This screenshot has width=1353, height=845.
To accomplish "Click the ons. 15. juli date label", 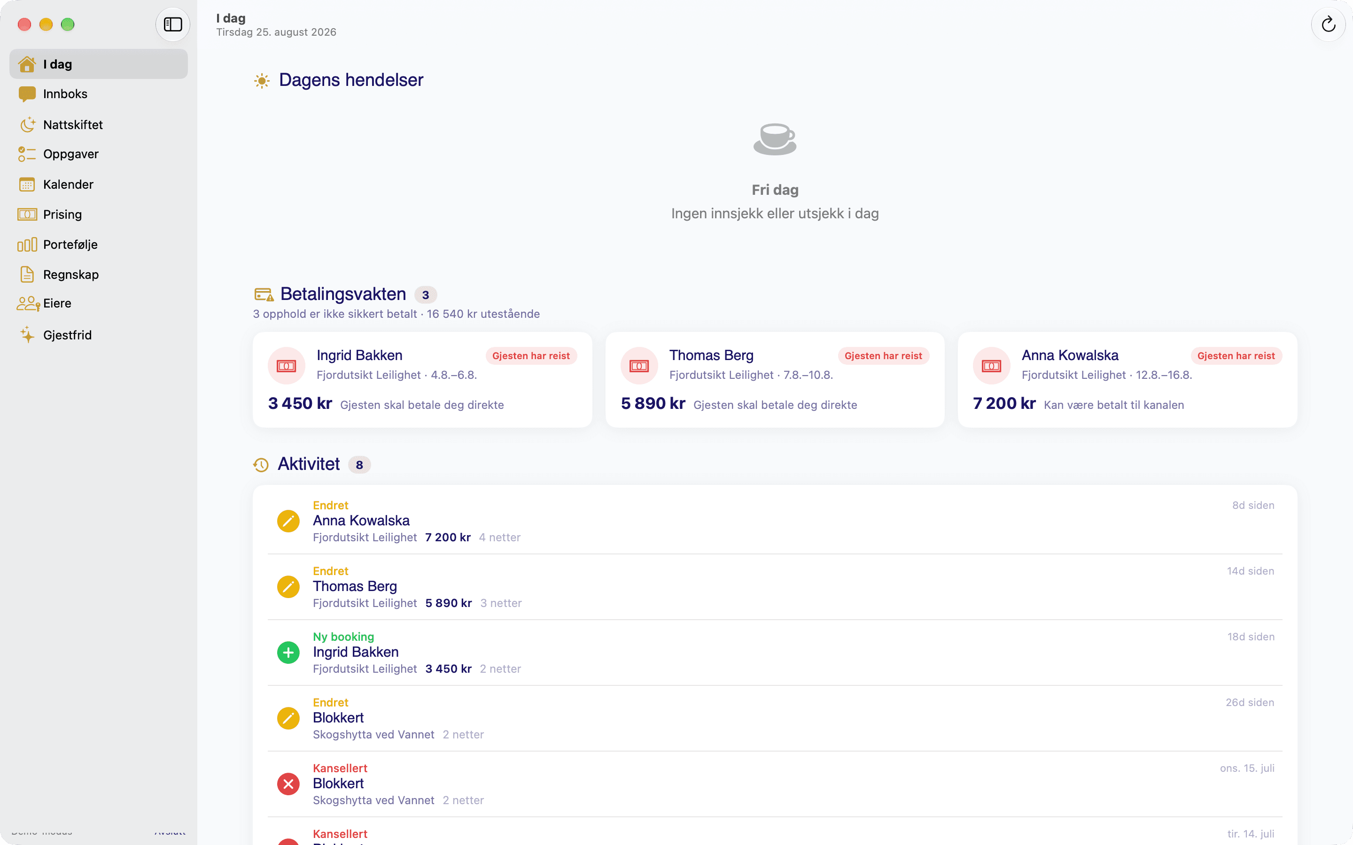I will tap(1247, 768).
